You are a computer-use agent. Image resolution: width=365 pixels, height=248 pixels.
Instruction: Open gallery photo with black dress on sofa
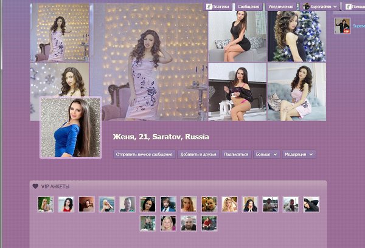[237, 36]
